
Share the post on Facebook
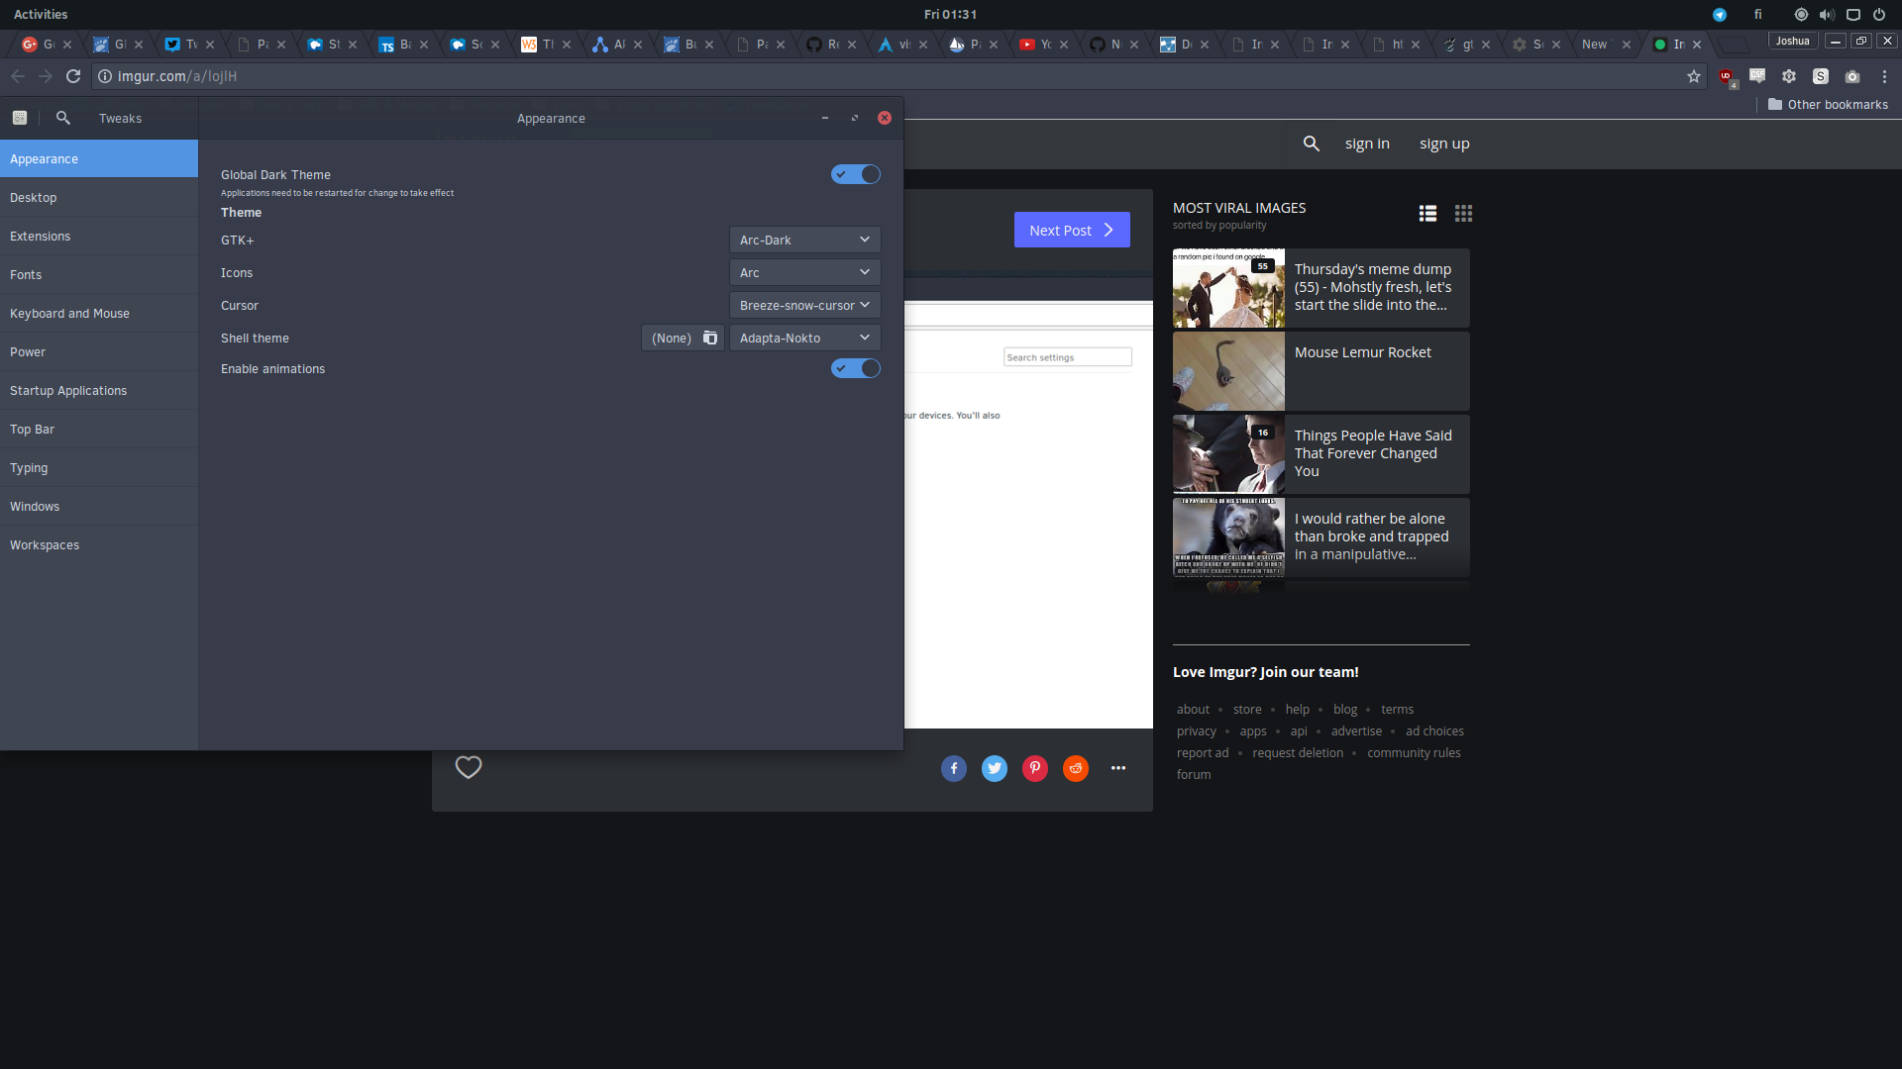click(x=954, y=768)
